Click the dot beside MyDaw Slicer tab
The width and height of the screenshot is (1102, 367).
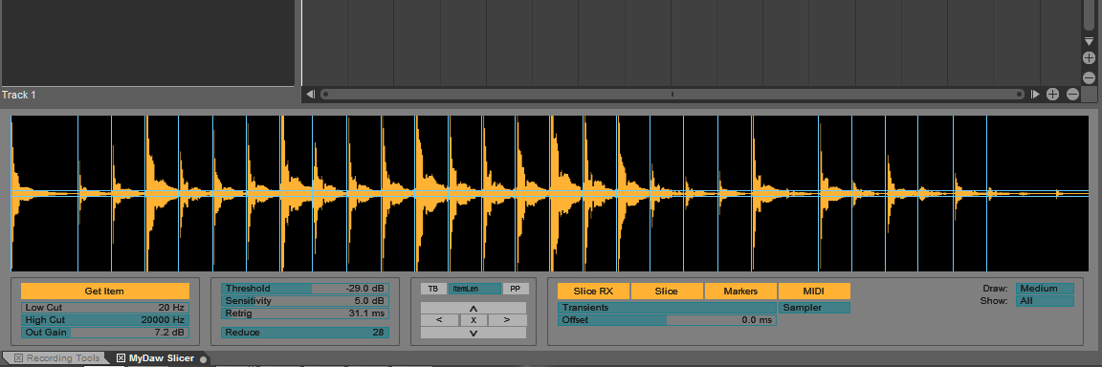203,359
